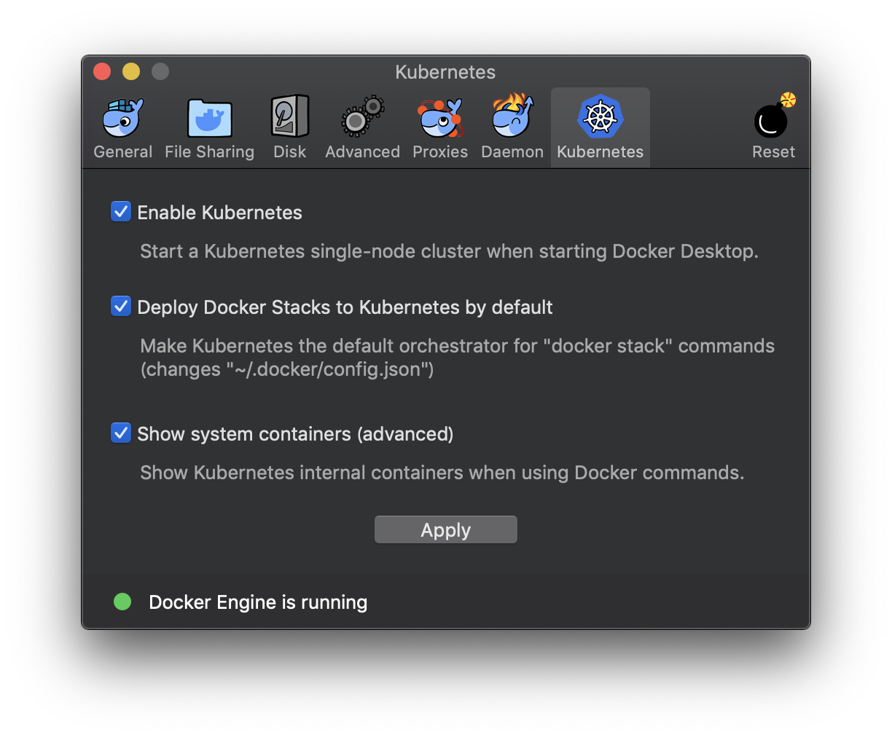892x737 pixels.
Task: Click the "Deploy Docker Stacks to Kubernetes by default" label
Action: point(345,307)
